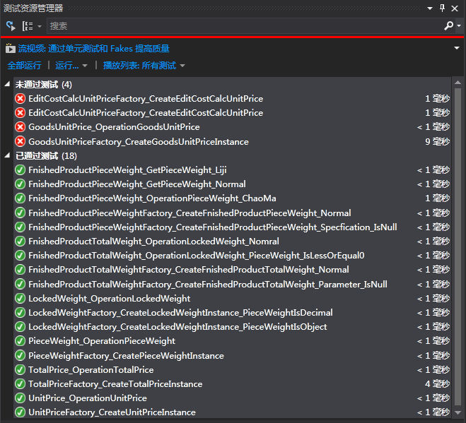Viewport: 466px width, 423px height.
Task: Open the 运行... dropdown arrow
Action: point(85,66)
